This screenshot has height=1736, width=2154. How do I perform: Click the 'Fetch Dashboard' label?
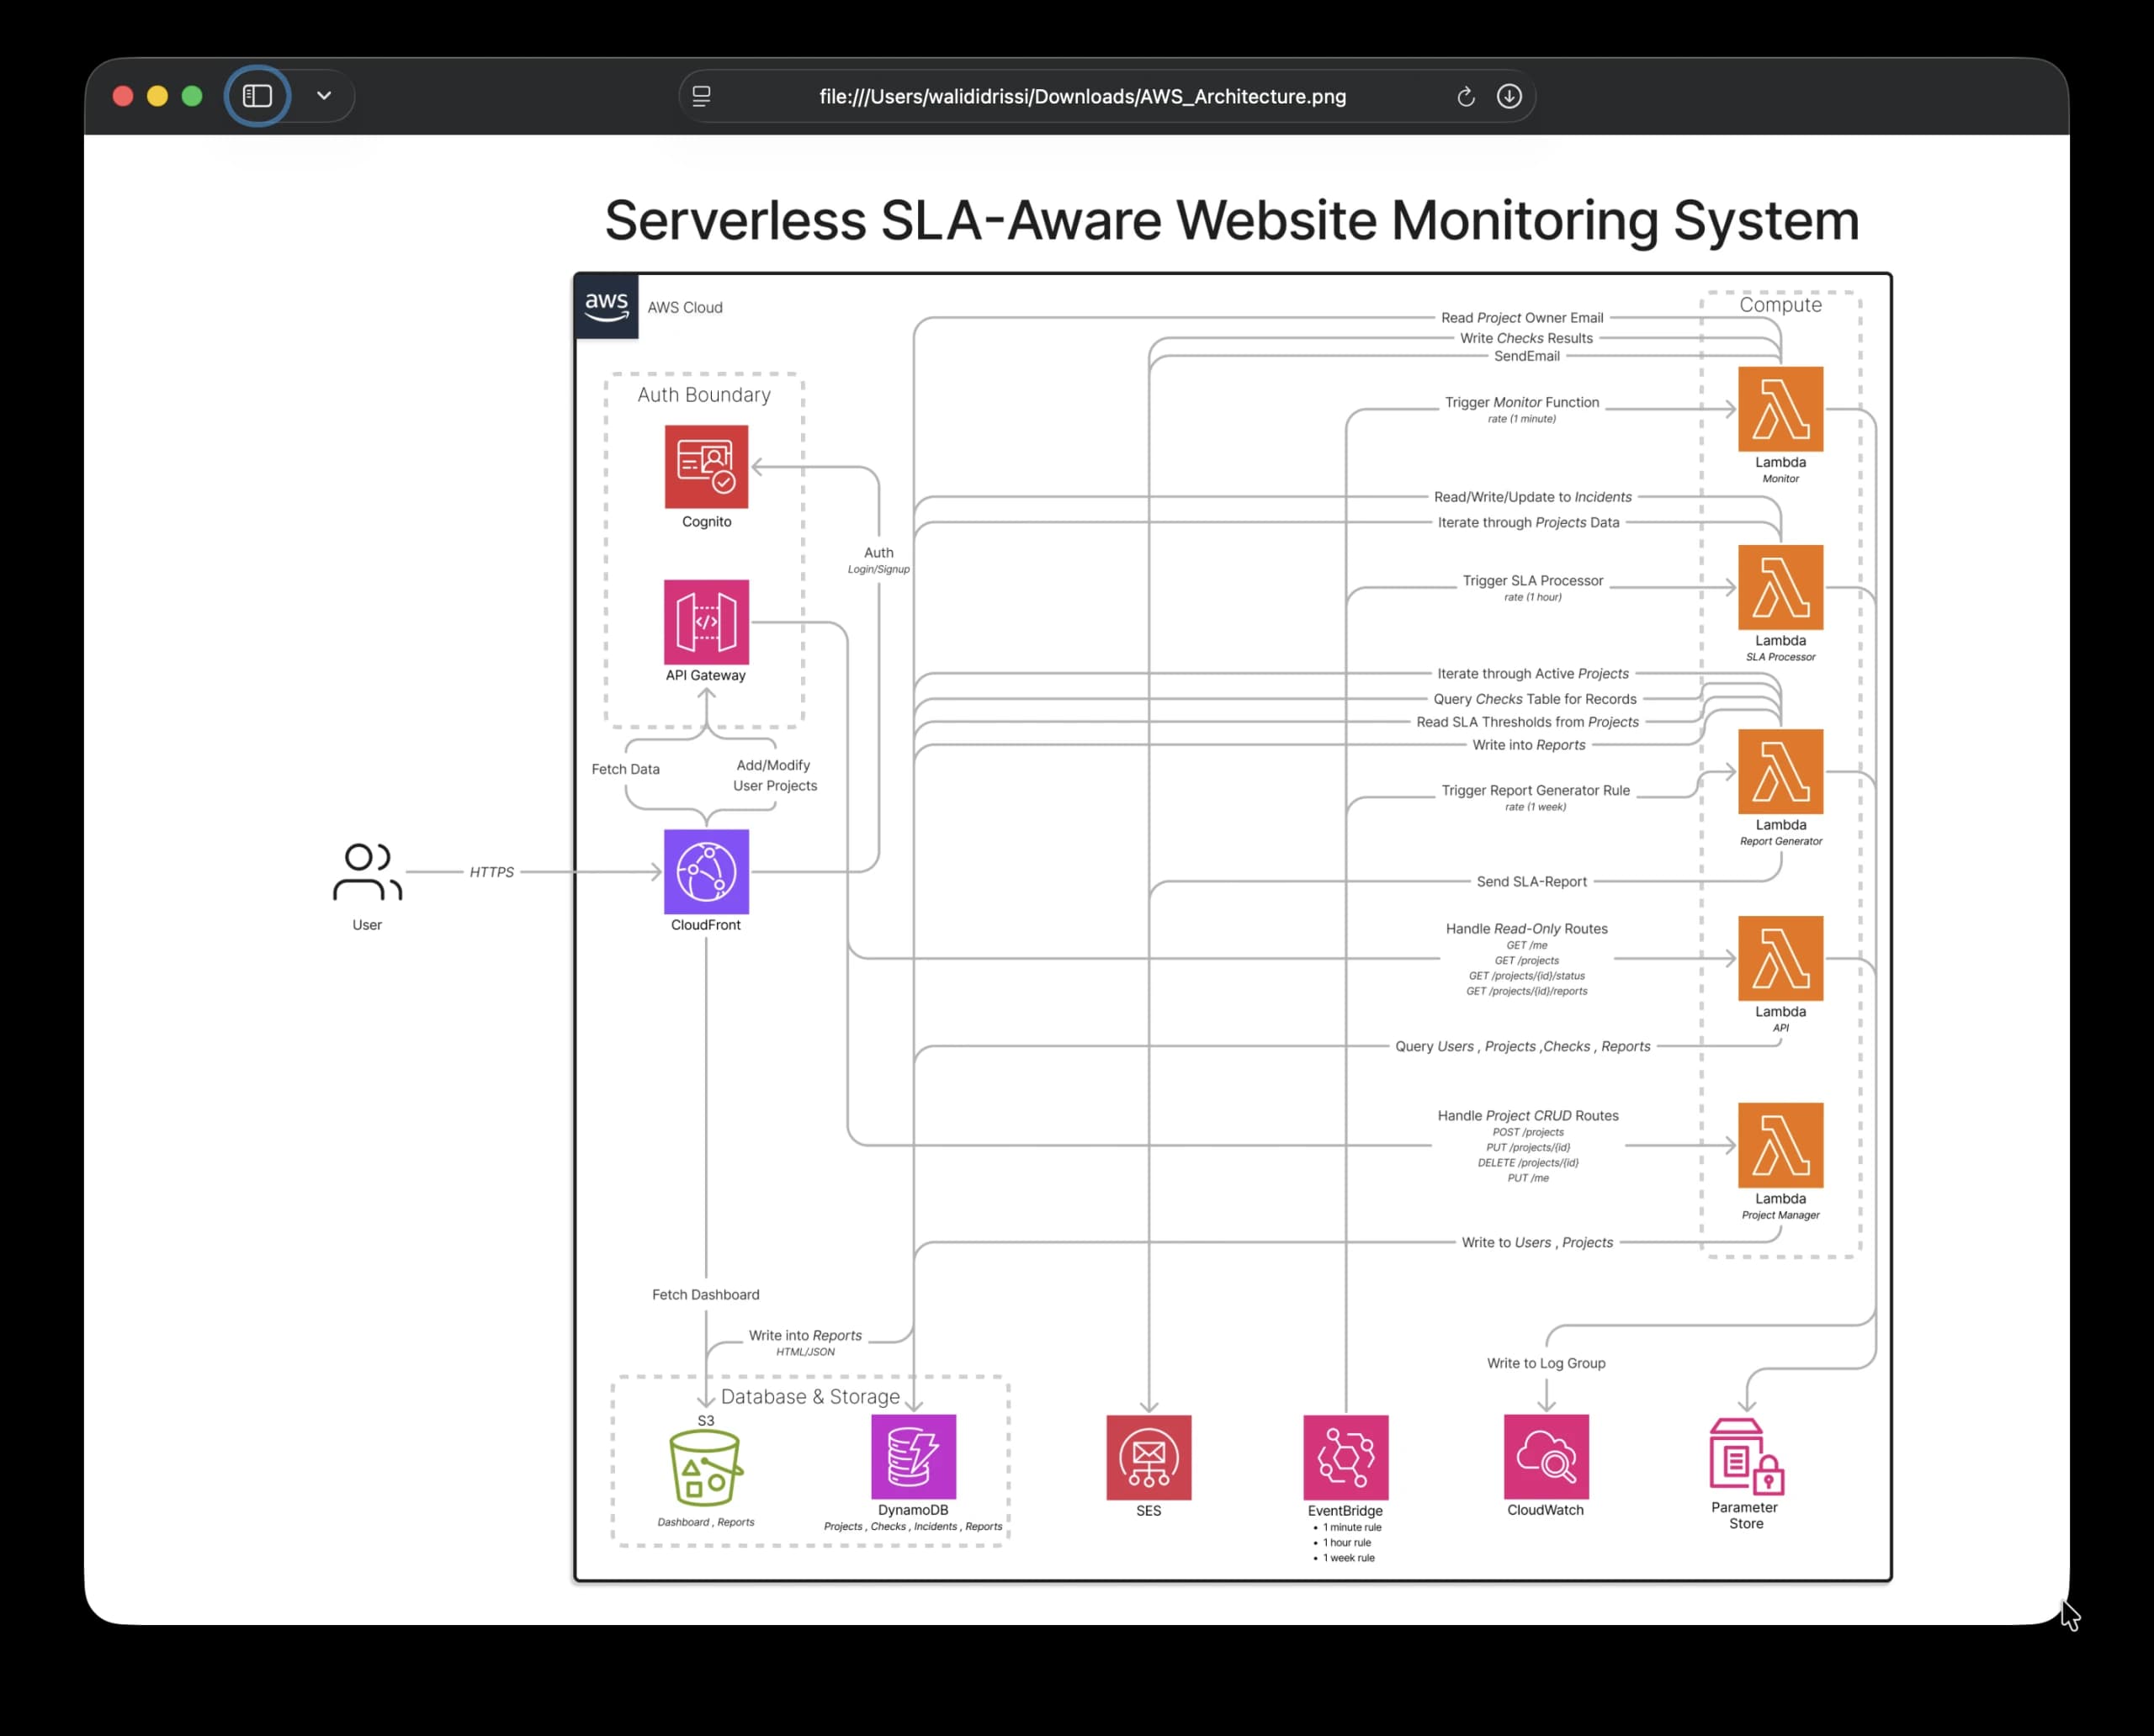click(705, 1295)
